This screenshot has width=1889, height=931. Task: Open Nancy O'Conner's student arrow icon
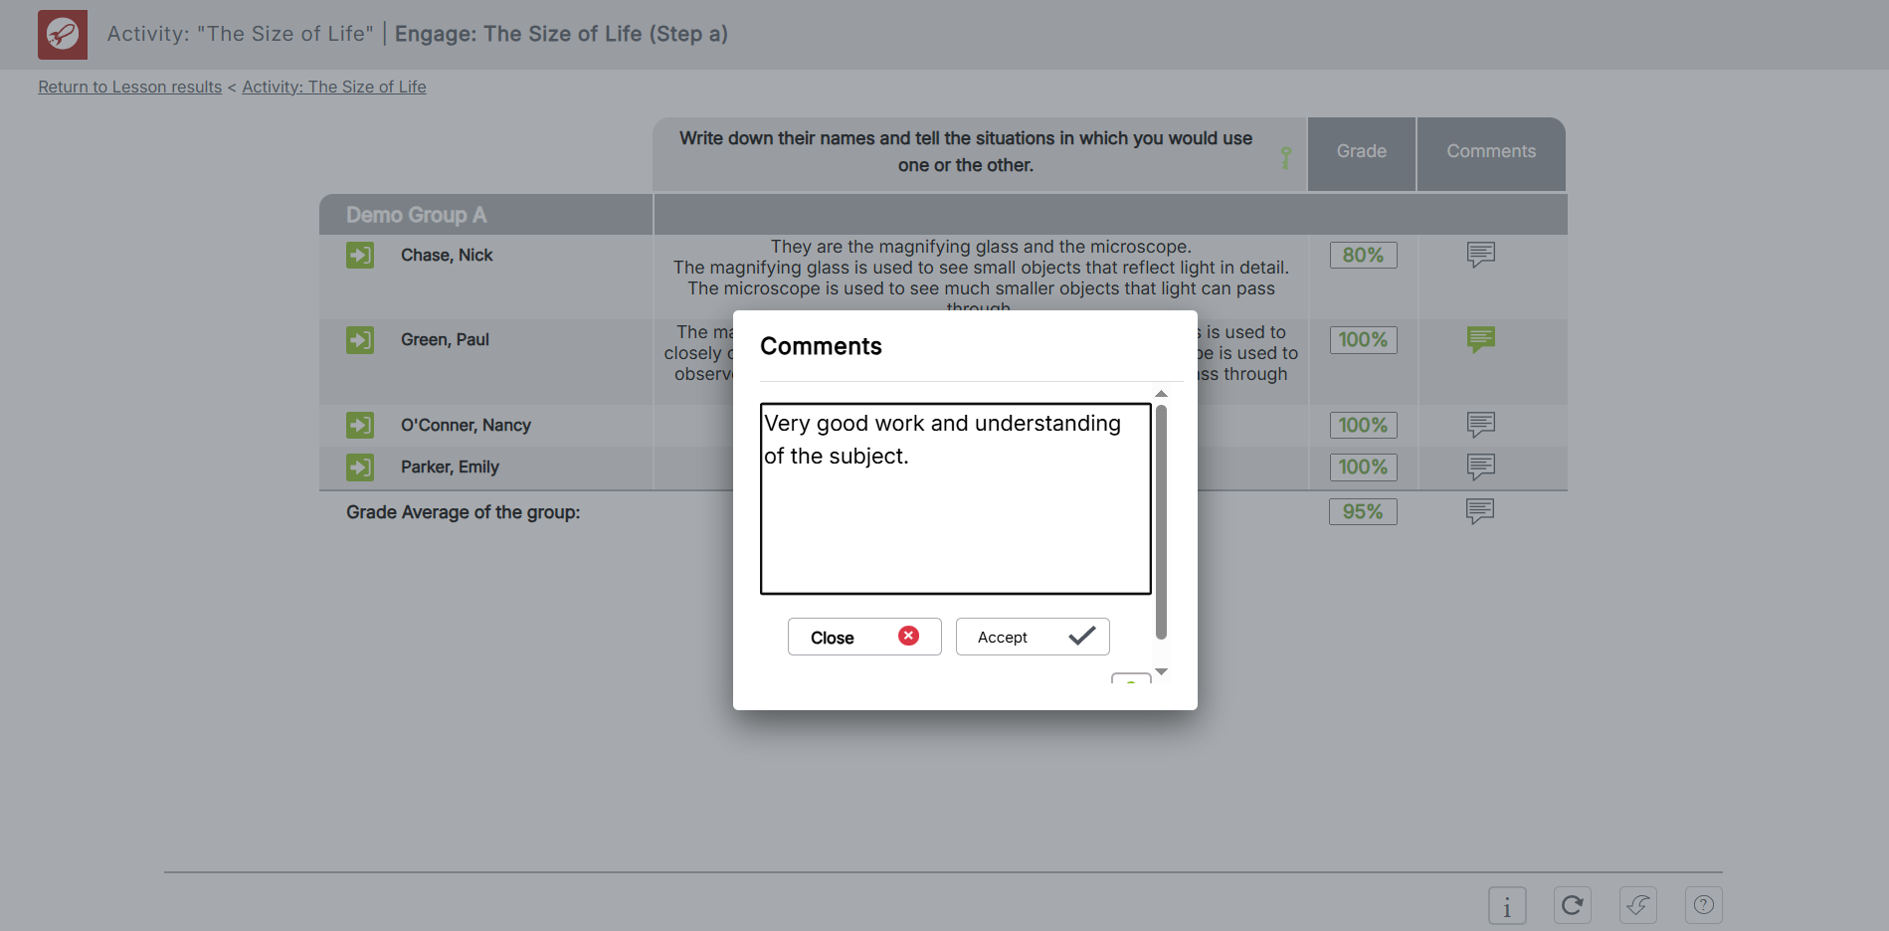pos(360,426)
